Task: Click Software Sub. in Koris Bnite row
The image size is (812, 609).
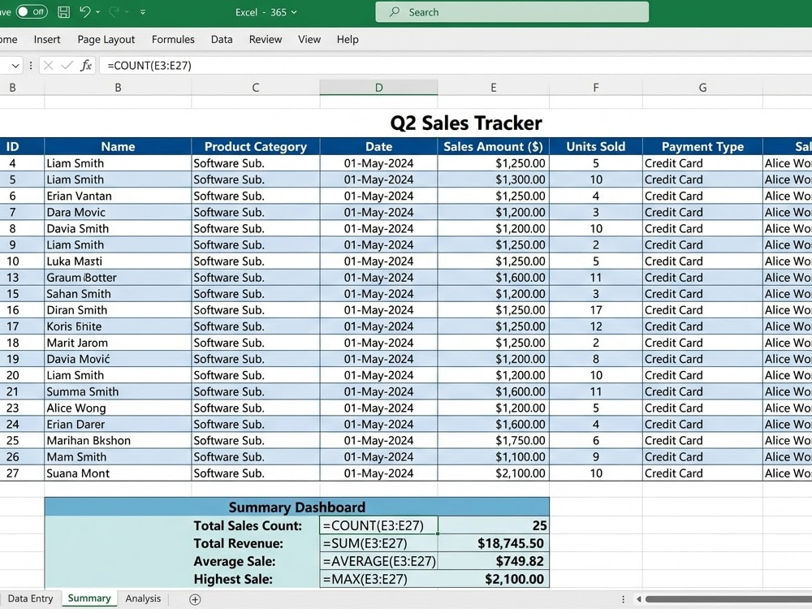Action: tap(255, 326)
